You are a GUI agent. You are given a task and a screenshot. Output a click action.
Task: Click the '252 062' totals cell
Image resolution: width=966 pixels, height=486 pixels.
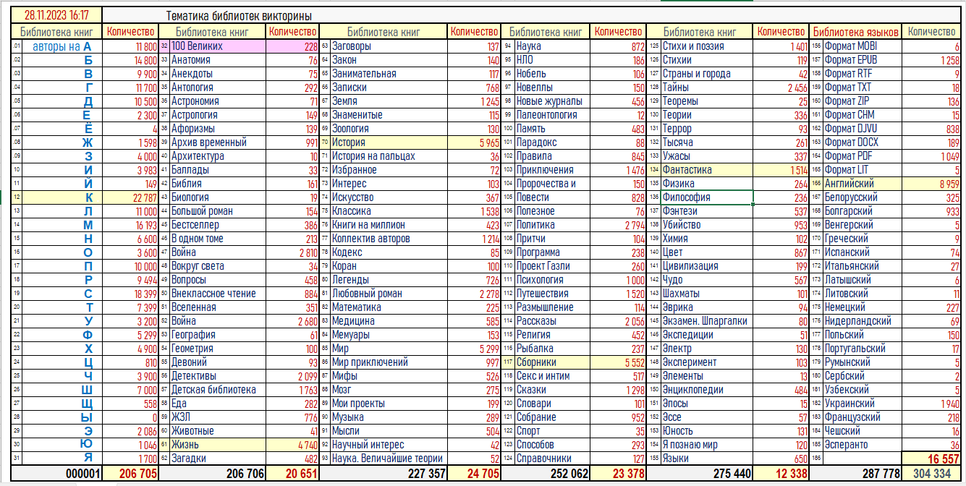[x=546, y=473]
